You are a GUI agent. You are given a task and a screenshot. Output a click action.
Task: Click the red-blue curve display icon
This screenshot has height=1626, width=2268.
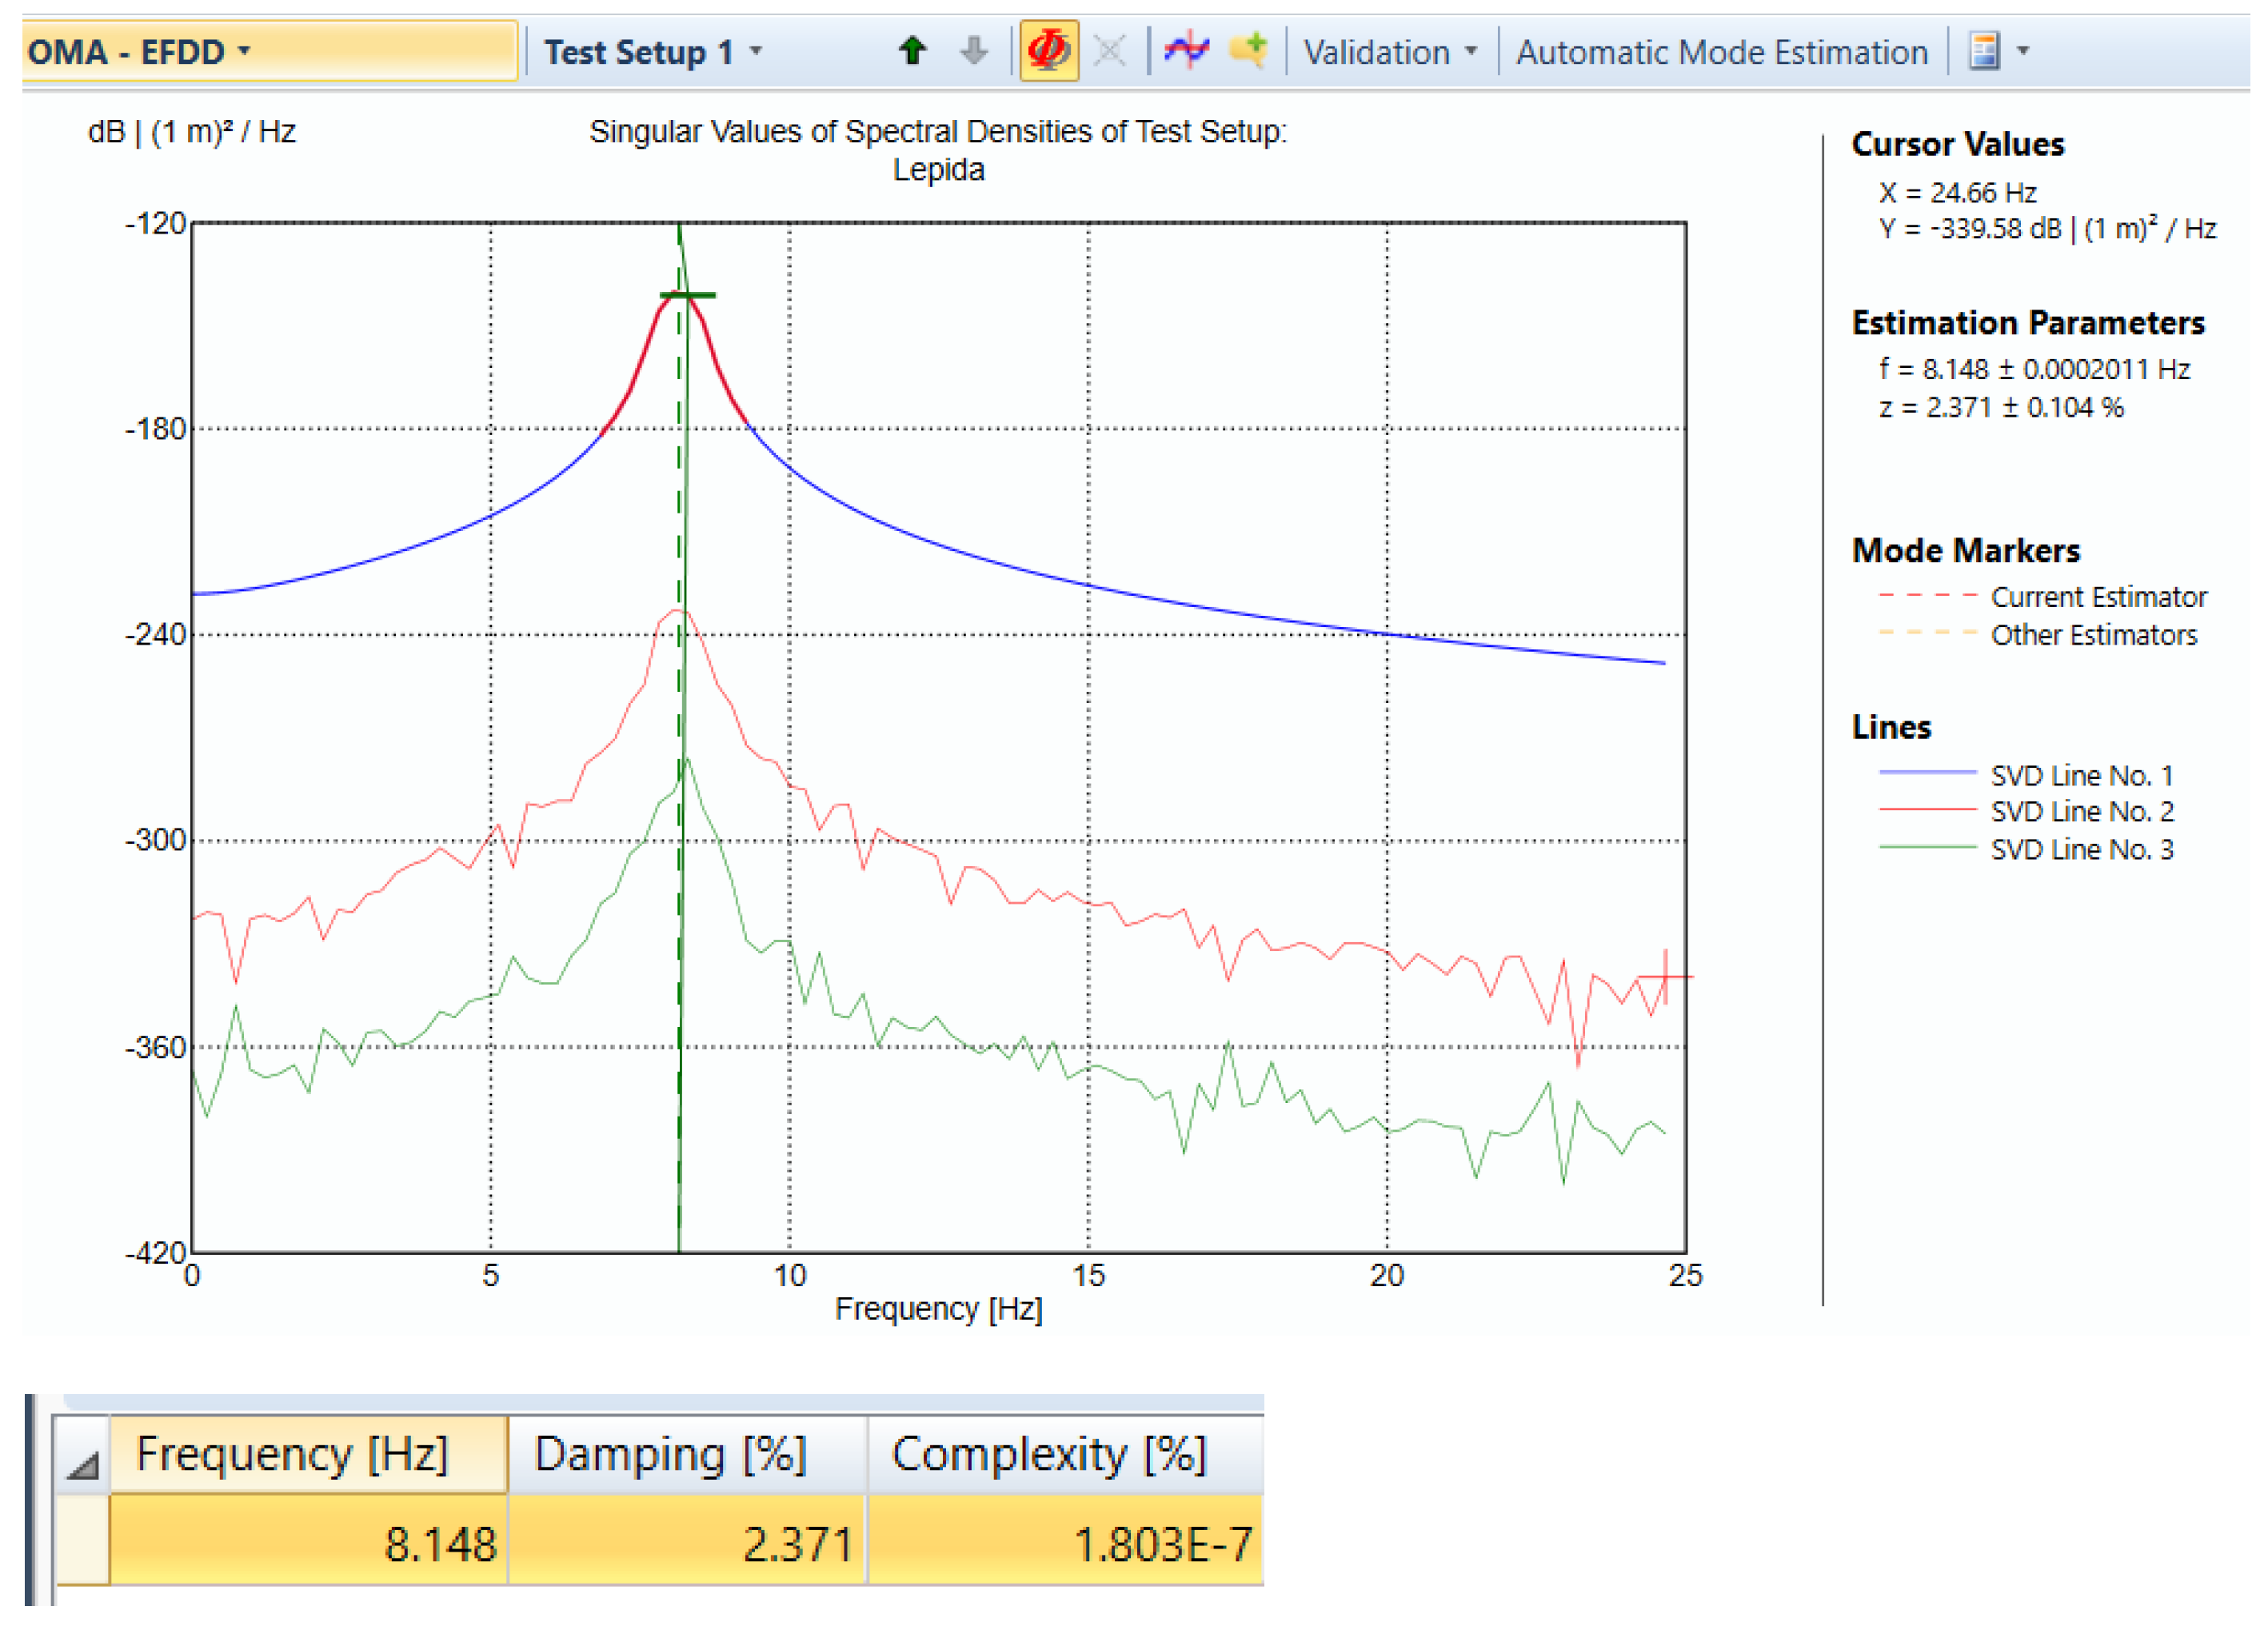pos(1186,50)
